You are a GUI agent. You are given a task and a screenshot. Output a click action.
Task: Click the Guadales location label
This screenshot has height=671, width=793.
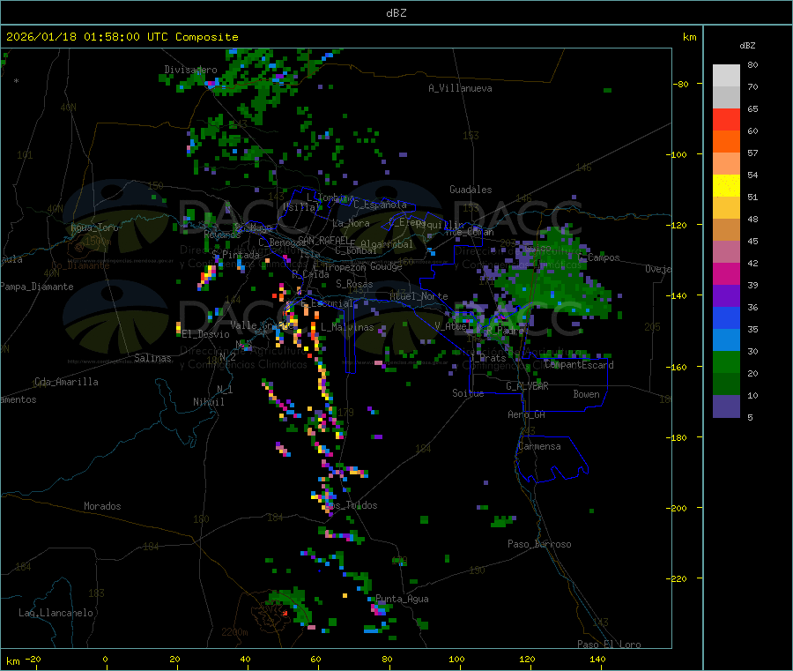click(x=471, y=190)
